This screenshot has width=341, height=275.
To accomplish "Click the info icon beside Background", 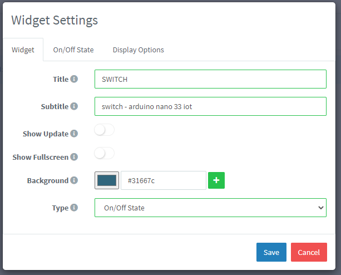I will 74,180.
